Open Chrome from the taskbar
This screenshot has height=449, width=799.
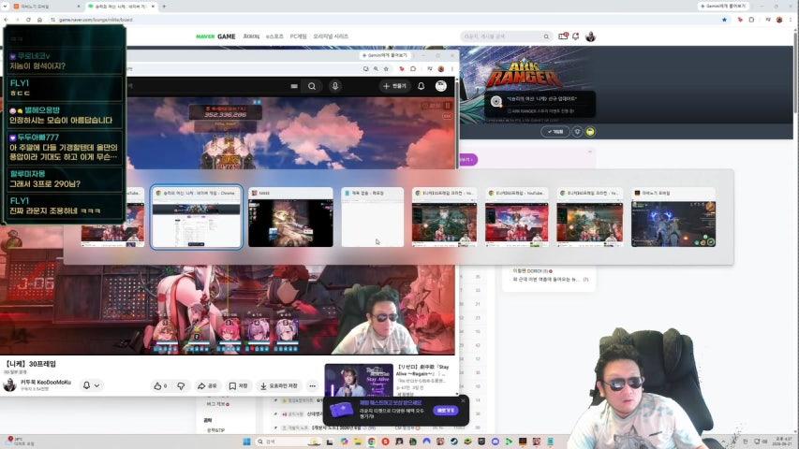pos(372,442)
